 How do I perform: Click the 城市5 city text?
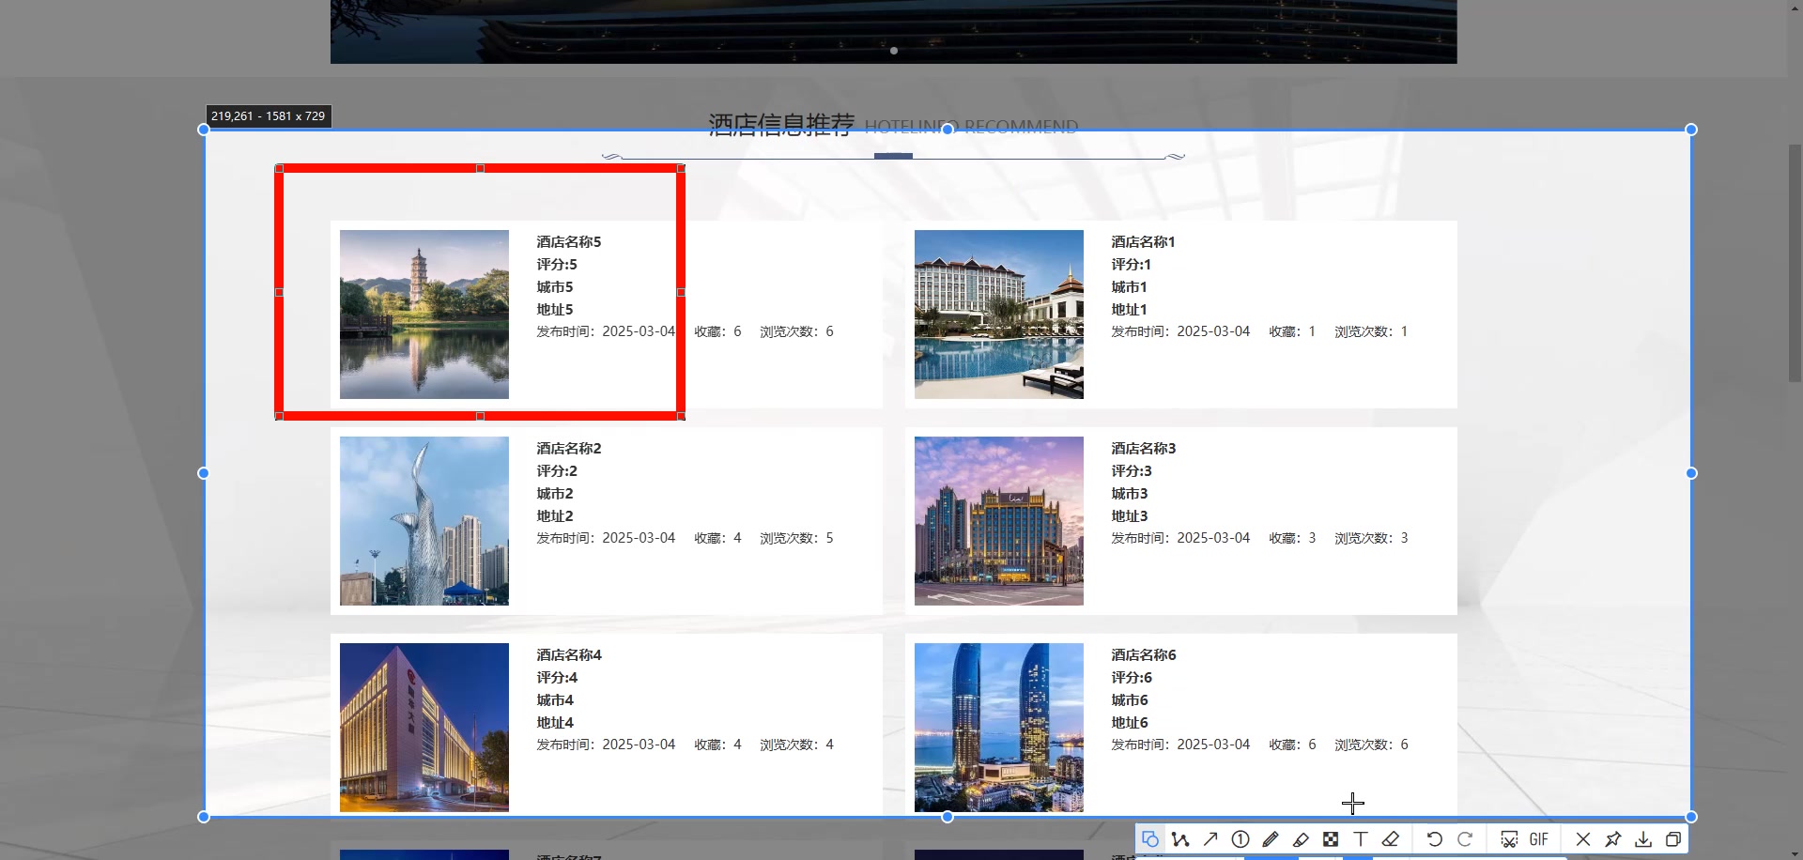(555, 287)
